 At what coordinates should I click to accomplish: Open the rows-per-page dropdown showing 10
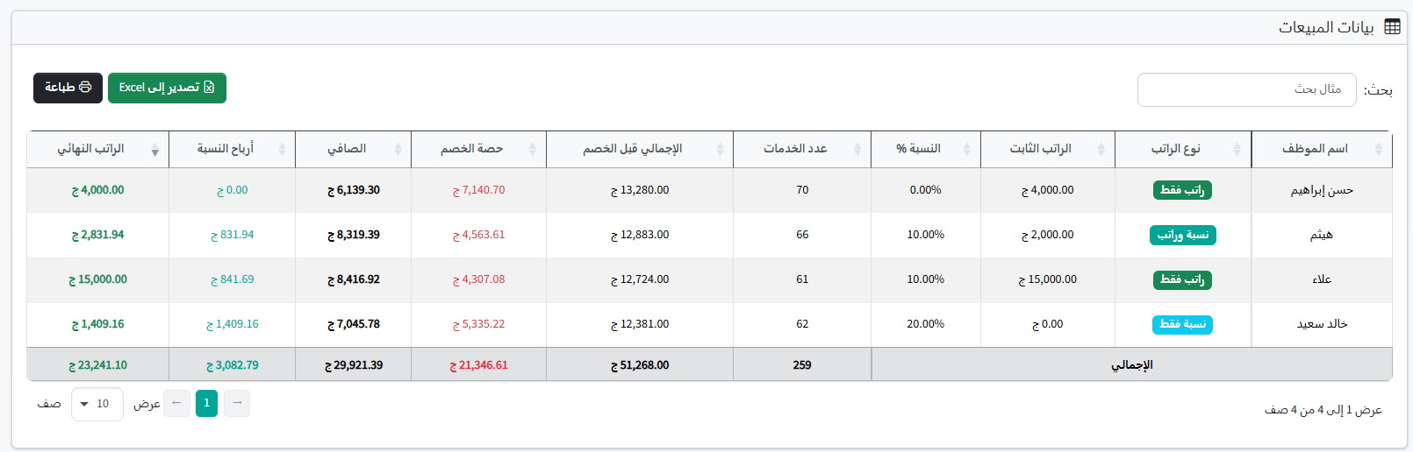click(97, 404)
